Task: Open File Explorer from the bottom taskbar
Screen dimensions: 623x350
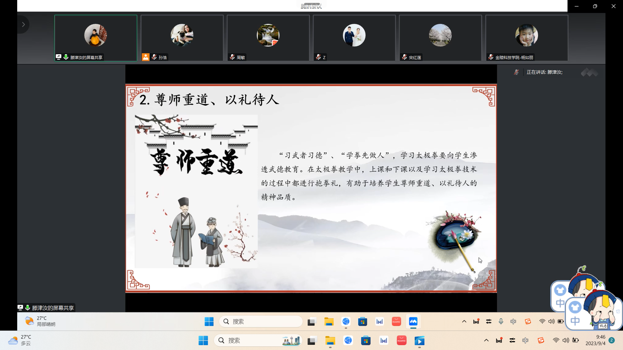Action: pos(330,340)
